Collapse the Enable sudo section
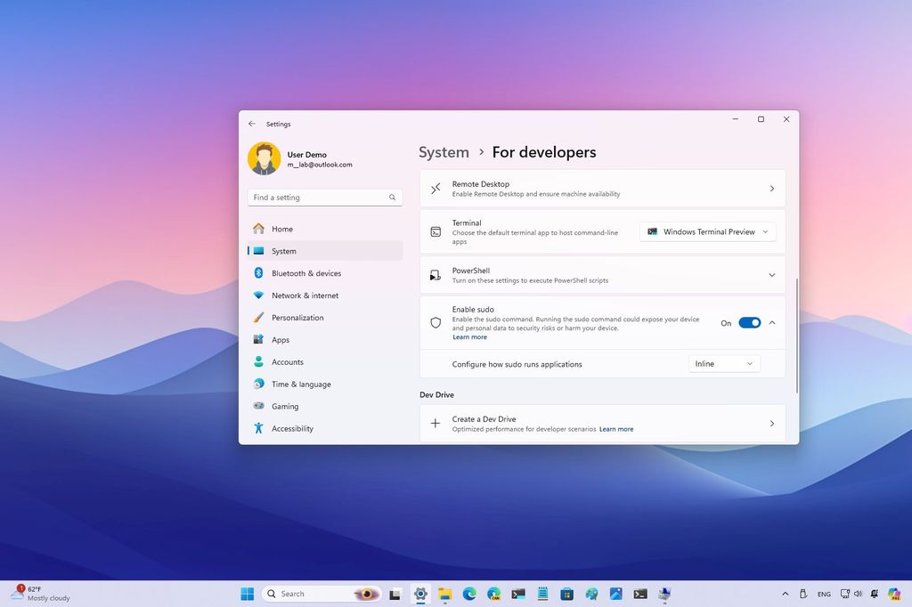This screenshot has width=912, height=607. tap(771, 322)
